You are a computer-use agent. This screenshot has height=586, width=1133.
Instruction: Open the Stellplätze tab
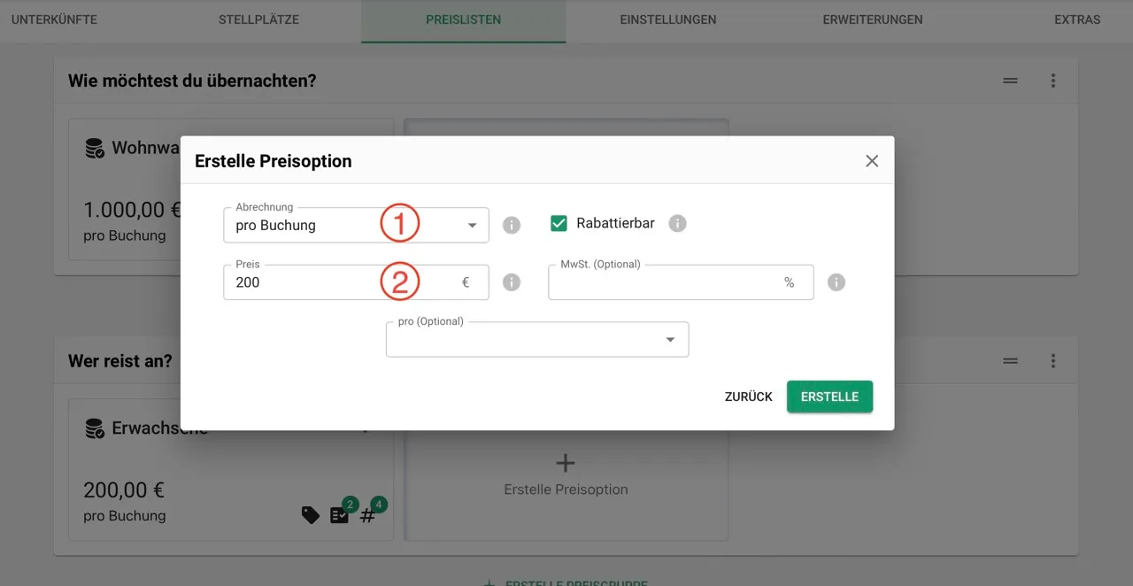(x=258, y=19)
